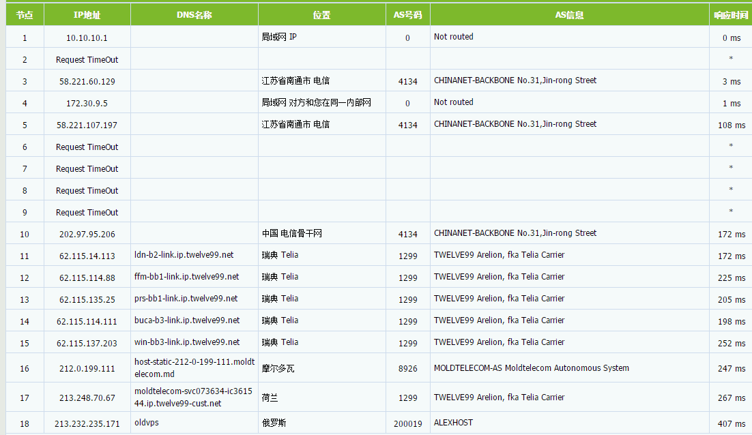Click DNS name host-static-212-0-199-111.moldtelecom.md

pos(194,368)
